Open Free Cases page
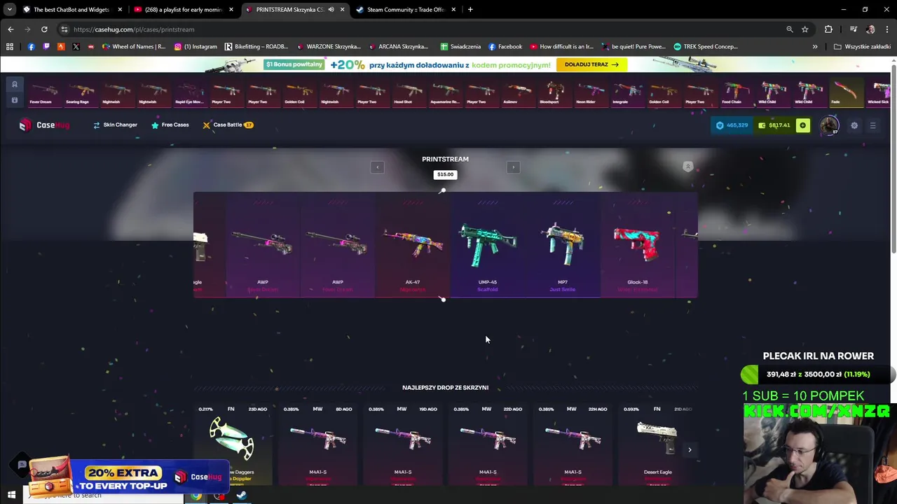 point(170,125)
